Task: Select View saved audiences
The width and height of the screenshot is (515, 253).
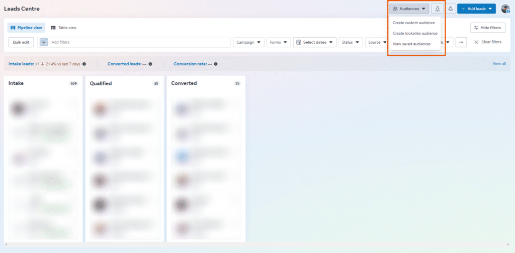Action: coord(411,44)
